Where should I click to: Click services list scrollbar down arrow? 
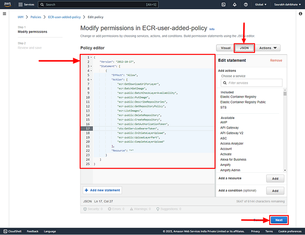point(285,170)
